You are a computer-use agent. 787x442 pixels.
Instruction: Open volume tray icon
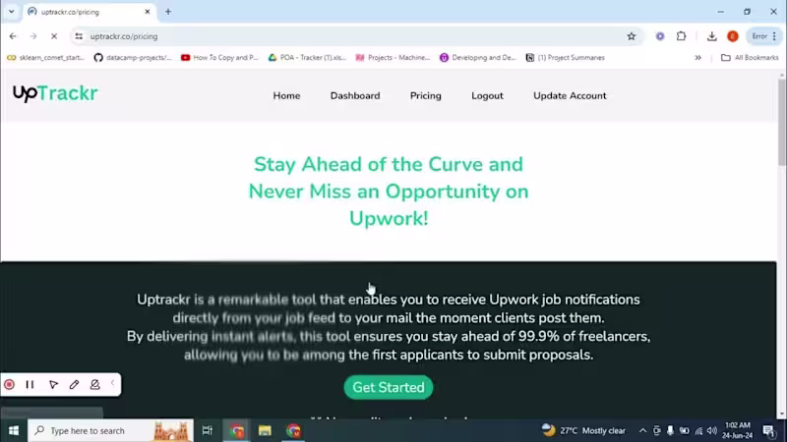tap(712, 430)
